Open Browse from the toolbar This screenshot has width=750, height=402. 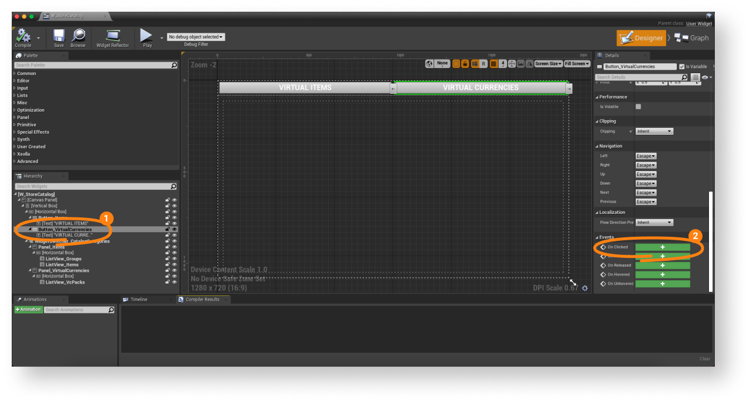(78, 36)
